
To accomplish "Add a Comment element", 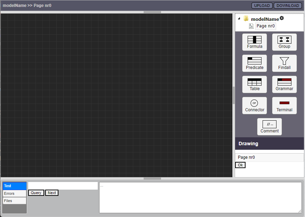I will click(x=269, y=127).
